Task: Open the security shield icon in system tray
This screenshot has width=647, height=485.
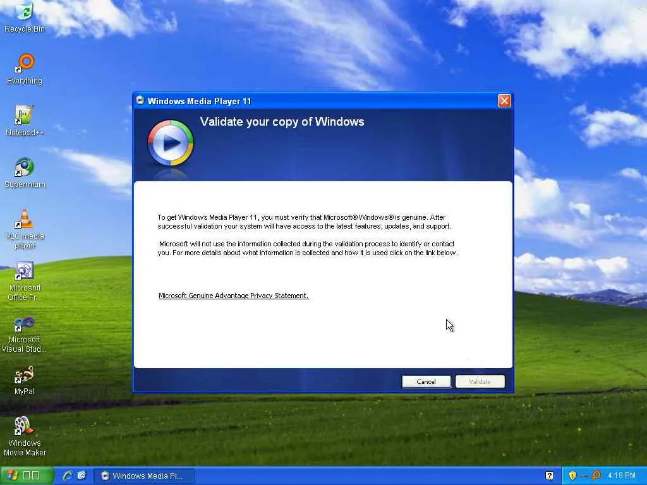Action: click(x=572, y=476)
